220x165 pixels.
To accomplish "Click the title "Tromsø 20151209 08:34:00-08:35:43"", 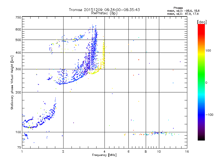I will 105,10.
